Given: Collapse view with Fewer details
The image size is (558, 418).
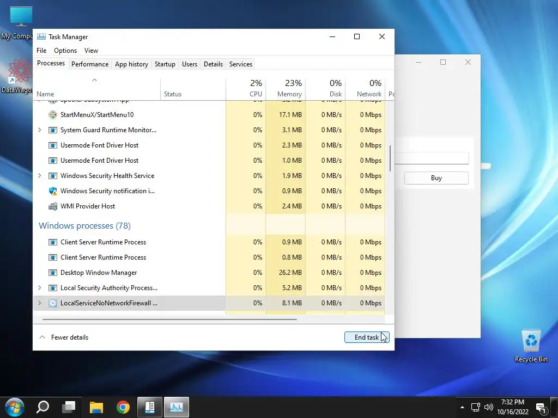Looking at the screenshot, I should [x=64, y=337].
